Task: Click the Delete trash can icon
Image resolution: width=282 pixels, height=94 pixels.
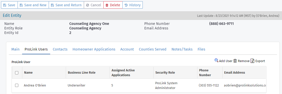Action: [x=107, y=5]
